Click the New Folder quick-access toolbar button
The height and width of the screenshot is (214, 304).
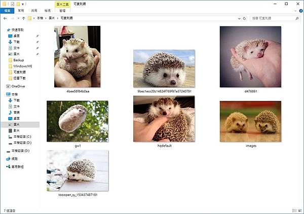(18, 4)
